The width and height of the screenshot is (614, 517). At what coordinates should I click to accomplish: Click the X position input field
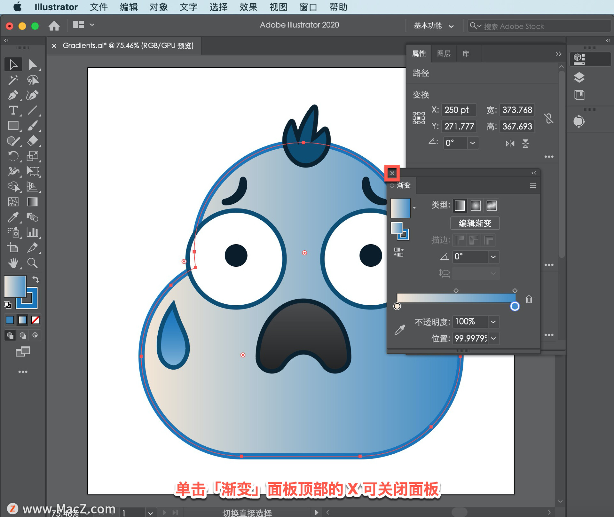pos(459,110)
